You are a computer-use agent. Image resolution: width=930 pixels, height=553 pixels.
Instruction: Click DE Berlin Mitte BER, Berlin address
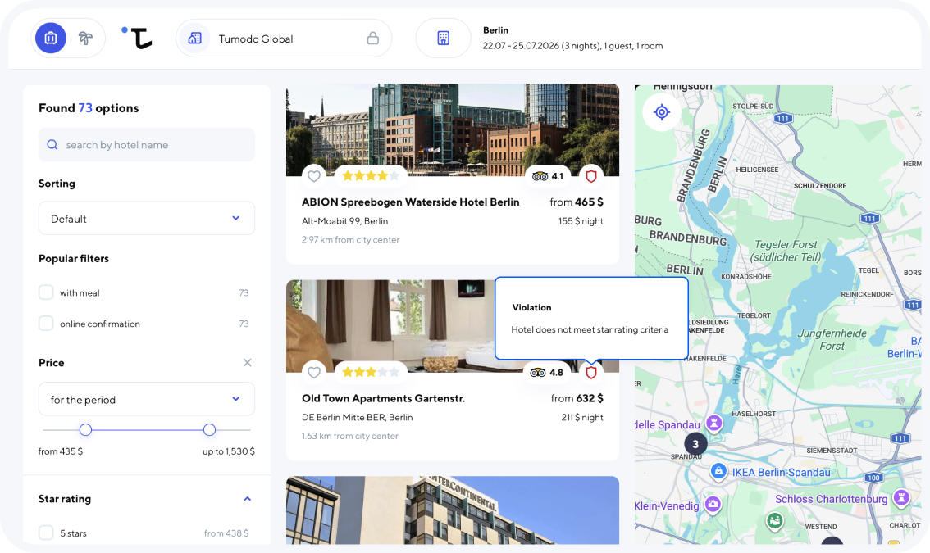coord(357,417)
